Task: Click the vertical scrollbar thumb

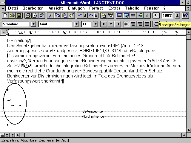Action: pos(189,37)
